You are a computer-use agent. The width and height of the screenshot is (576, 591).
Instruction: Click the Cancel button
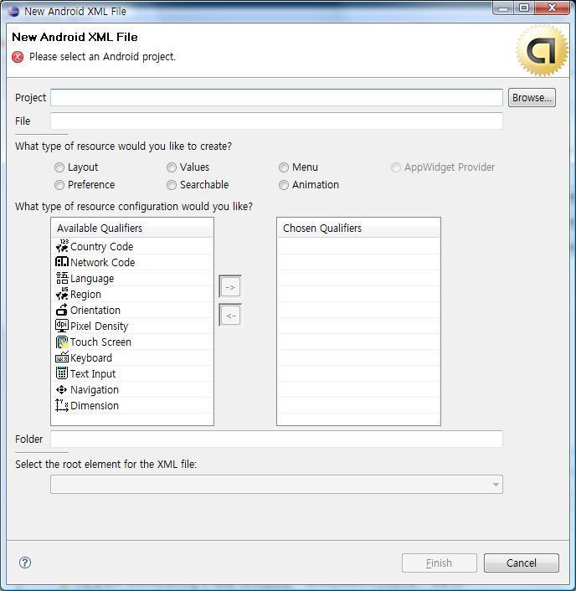tap(522, 563)
